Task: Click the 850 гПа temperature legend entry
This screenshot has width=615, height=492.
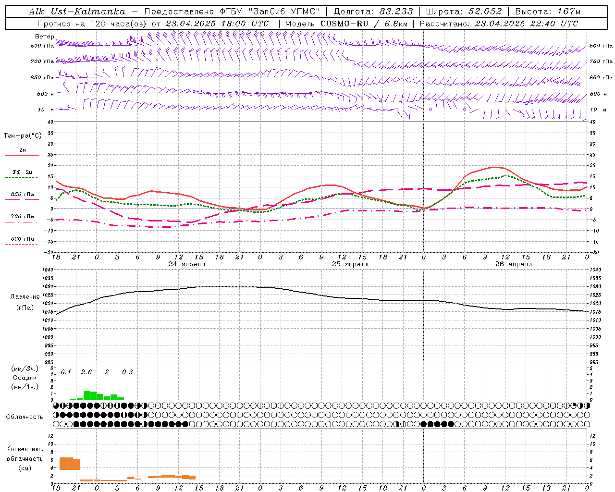Action: point(23,195)
